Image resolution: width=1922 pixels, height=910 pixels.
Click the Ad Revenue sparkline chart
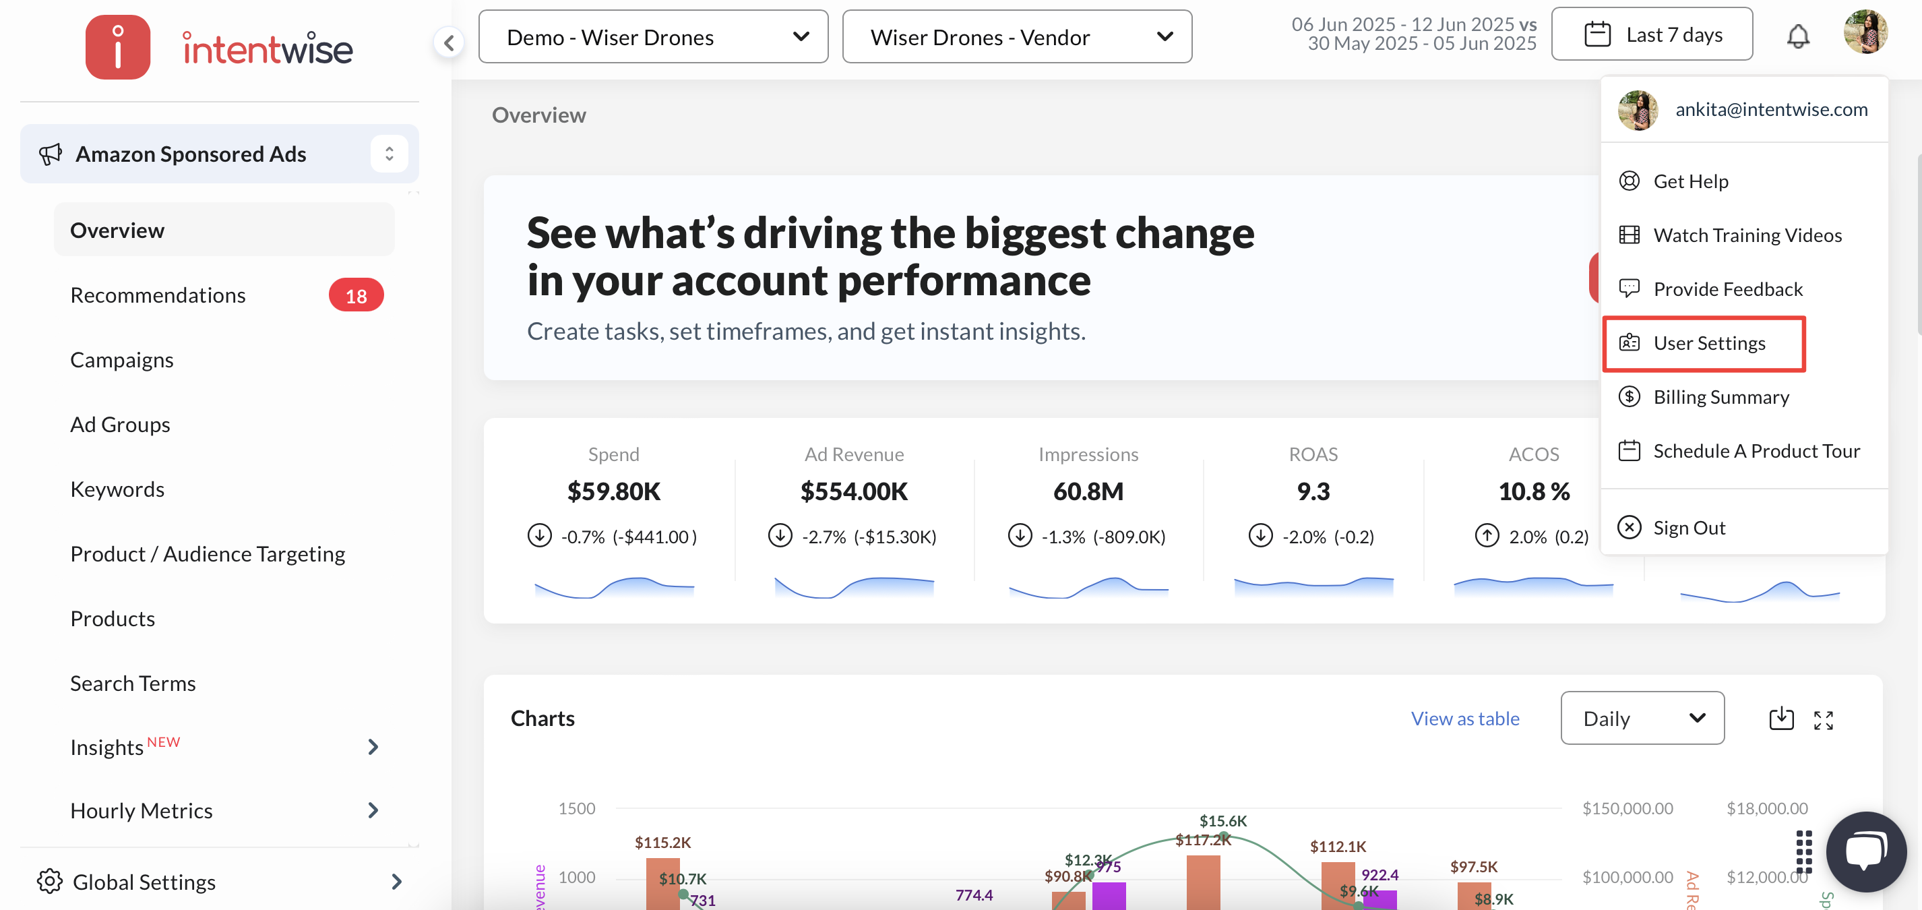point(855,586)
